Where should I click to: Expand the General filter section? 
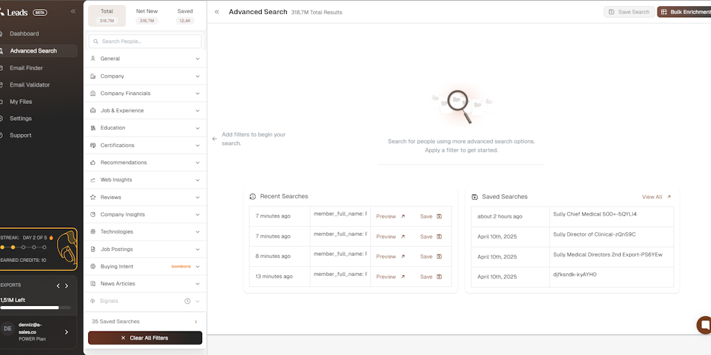[145, 59]
